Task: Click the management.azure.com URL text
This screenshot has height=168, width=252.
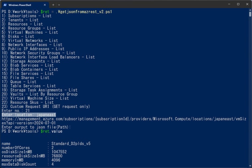Action: 124,121
